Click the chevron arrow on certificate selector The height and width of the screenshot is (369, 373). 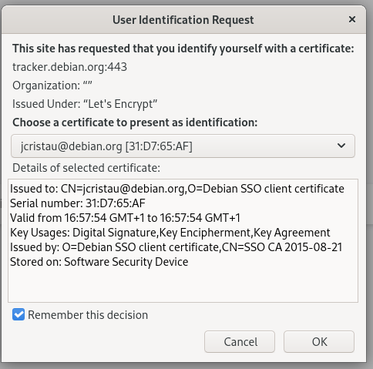341,146
